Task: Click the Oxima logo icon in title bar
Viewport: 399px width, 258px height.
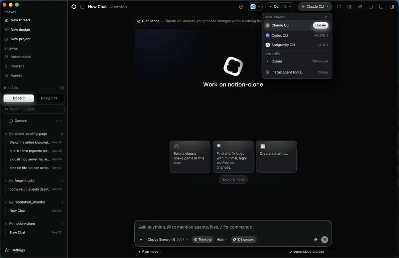Action: tap(74, 7)
